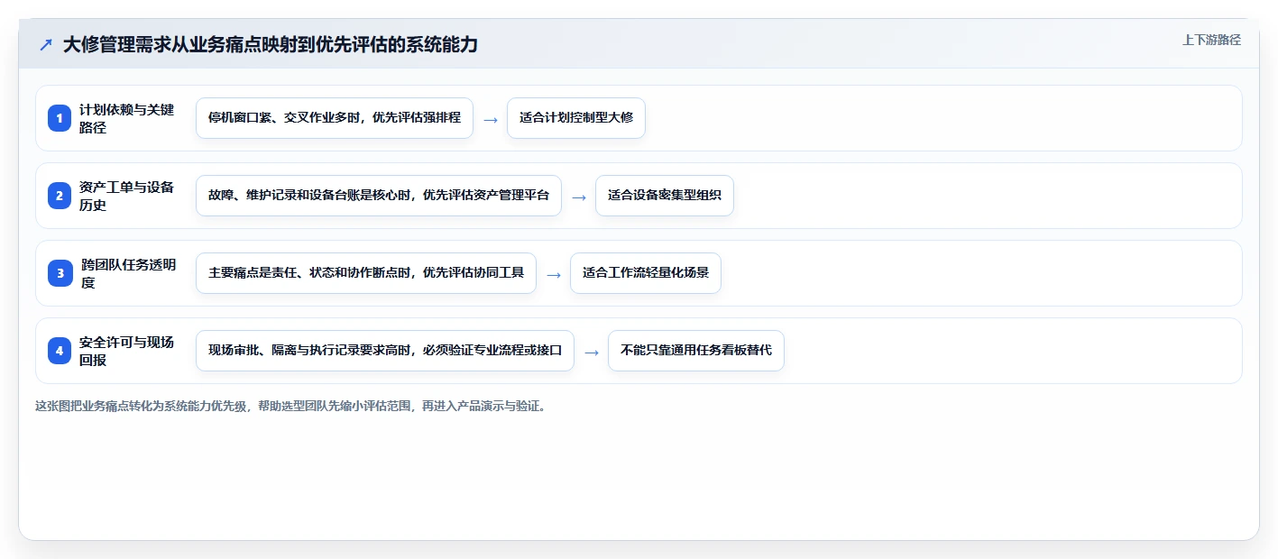This screenshot has width=1278, height=559.
Task: Click the box about 优先评估协同工具
Action: (366, 273)
